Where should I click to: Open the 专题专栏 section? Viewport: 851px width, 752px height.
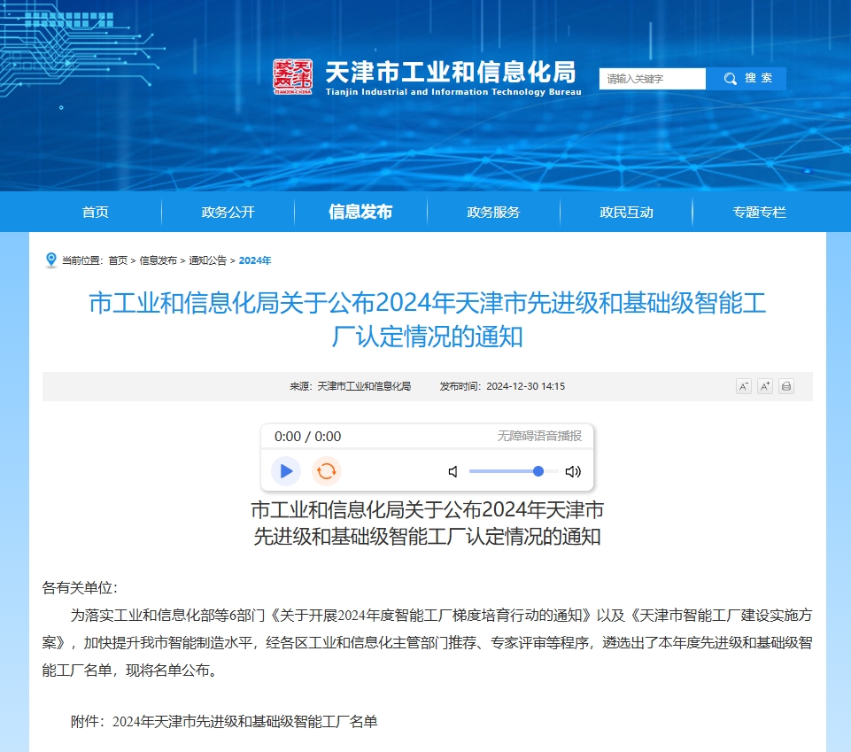[x=757, y=212]
